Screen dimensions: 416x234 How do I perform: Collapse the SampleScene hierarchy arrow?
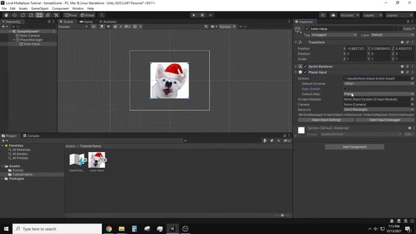coord(10,31)
